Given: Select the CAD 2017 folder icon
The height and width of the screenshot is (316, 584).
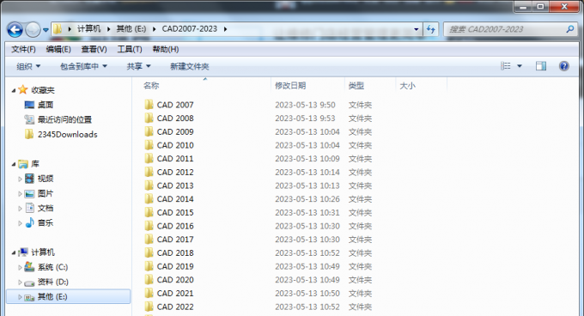Looking at the screenshot, I should [149, 240].
